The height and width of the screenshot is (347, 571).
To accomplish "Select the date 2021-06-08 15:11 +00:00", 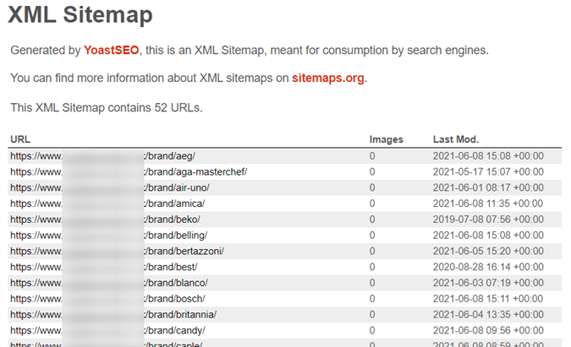I will coord(487,299).
